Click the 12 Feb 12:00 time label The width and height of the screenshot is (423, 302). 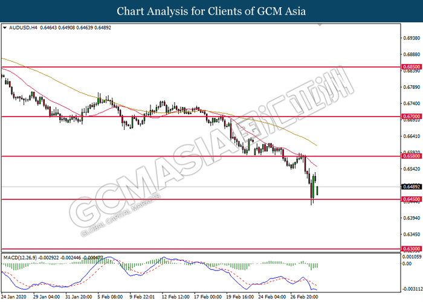tap(176, 297)
